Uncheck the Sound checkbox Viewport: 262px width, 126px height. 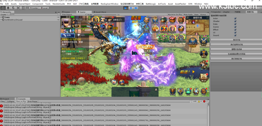235,35
